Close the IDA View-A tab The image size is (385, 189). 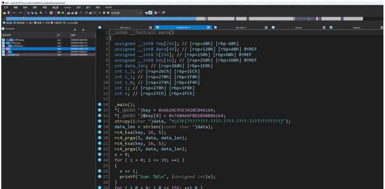(150, 28)
